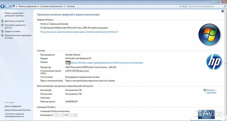The height and width of the screenshot is (121, 227).
Task: Open Диспетчер устройств link
Action: pos(15,21)
